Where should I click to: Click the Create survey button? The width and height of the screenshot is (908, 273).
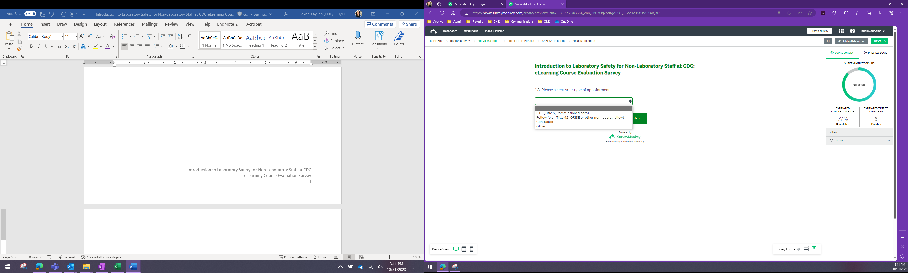[819, 31]
